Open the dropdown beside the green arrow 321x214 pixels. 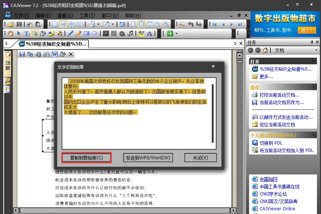click(176, 33)
